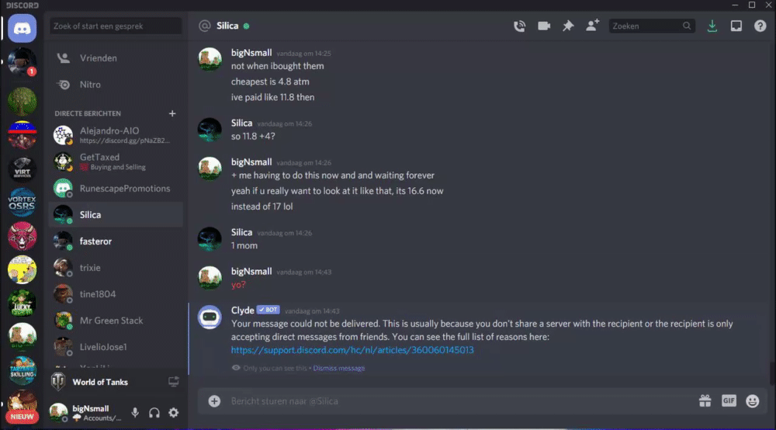776x430 pixels.
Task: Send a Nitro gift
Action: 705,401
